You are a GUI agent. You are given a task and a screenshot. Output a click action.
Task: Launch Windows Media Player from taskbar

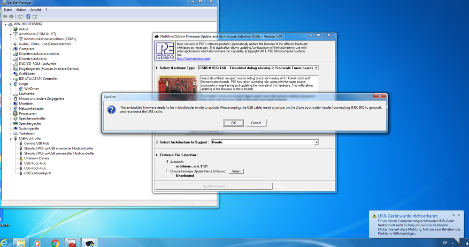point(38,243)
